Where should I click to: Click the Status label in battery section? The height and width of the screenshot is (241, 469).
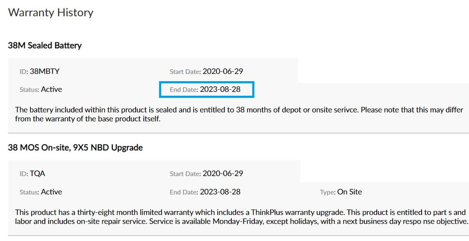29,90
